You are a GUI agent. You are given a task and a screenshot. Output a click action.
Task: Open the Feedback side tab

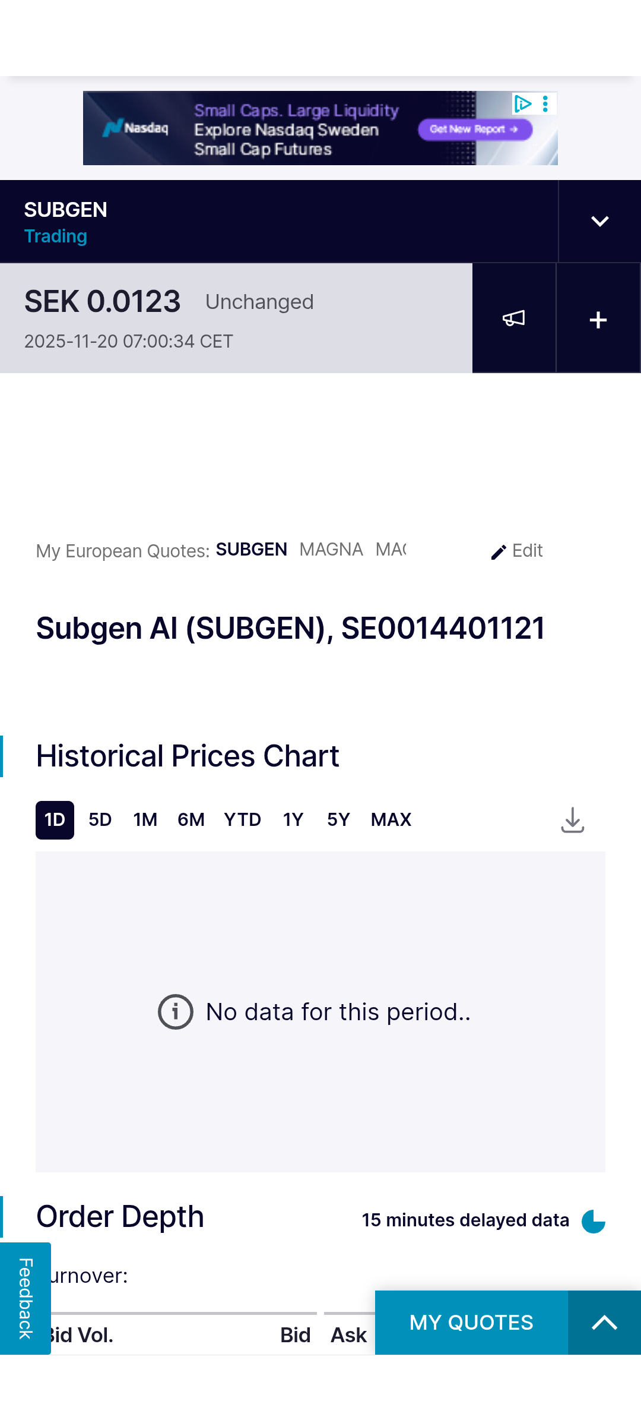coord(25,1298)
